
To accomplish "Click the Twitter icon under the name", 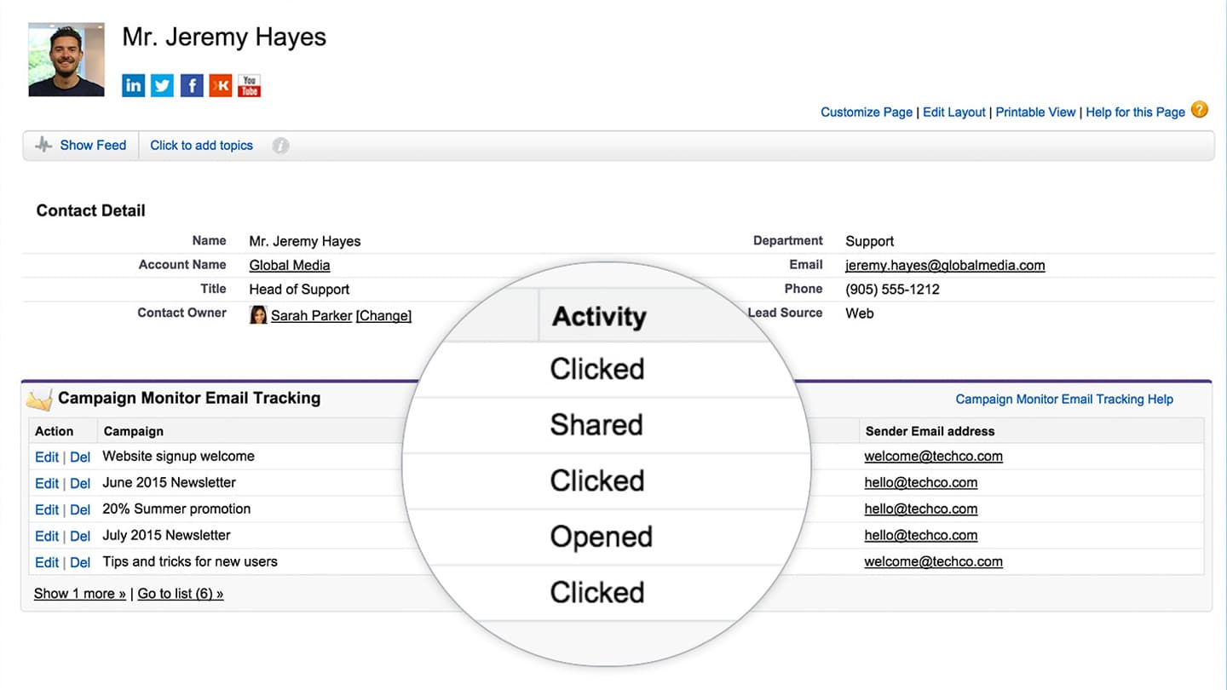I will tap(162, 85).
